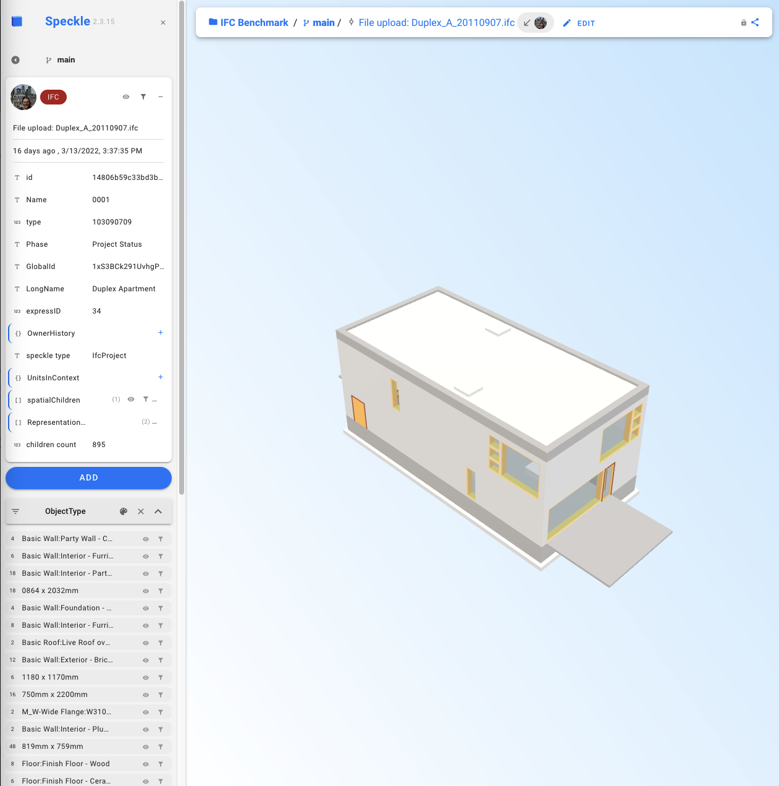The height and width of the screenshot is (786, 779).
Task: Click the user avatar in the top bar
Action: pyautogui.click(x=541, y=22)
